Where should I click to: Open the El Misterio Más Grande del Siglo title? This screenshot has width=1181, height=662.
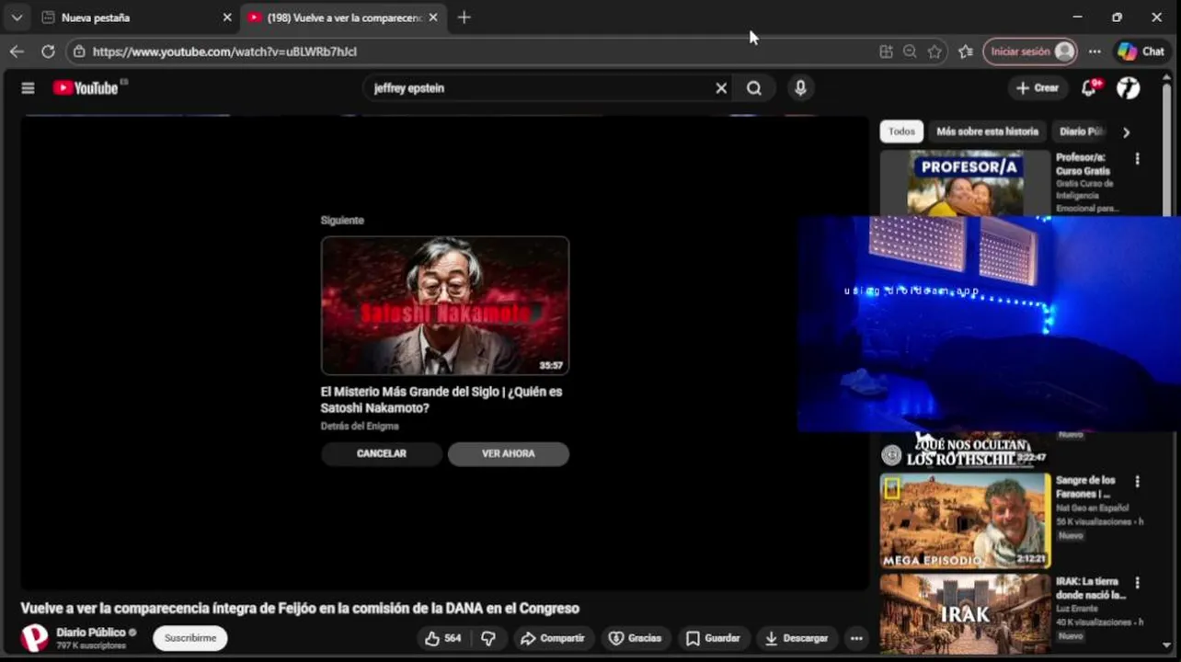(441, 399)
